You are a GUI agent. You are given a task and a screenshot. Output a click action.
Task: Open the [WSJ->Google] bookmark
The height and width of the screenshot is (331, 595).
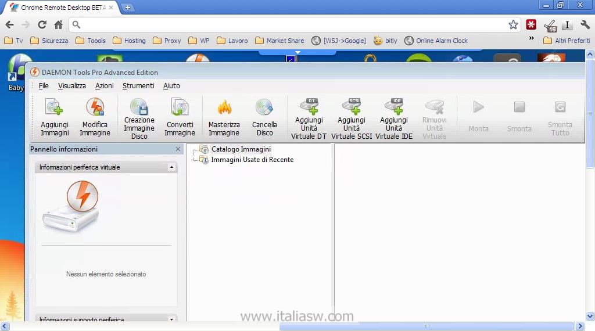pos(339,41)
